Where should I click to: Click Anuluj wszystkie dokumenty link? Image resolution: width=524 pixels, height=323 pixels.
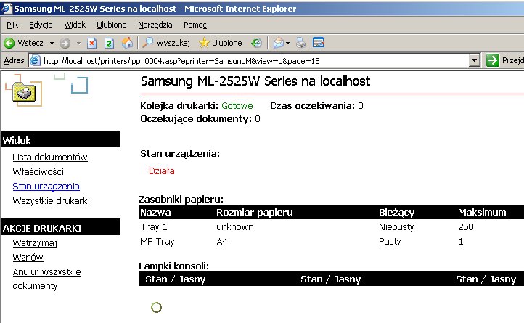[46, 279]
